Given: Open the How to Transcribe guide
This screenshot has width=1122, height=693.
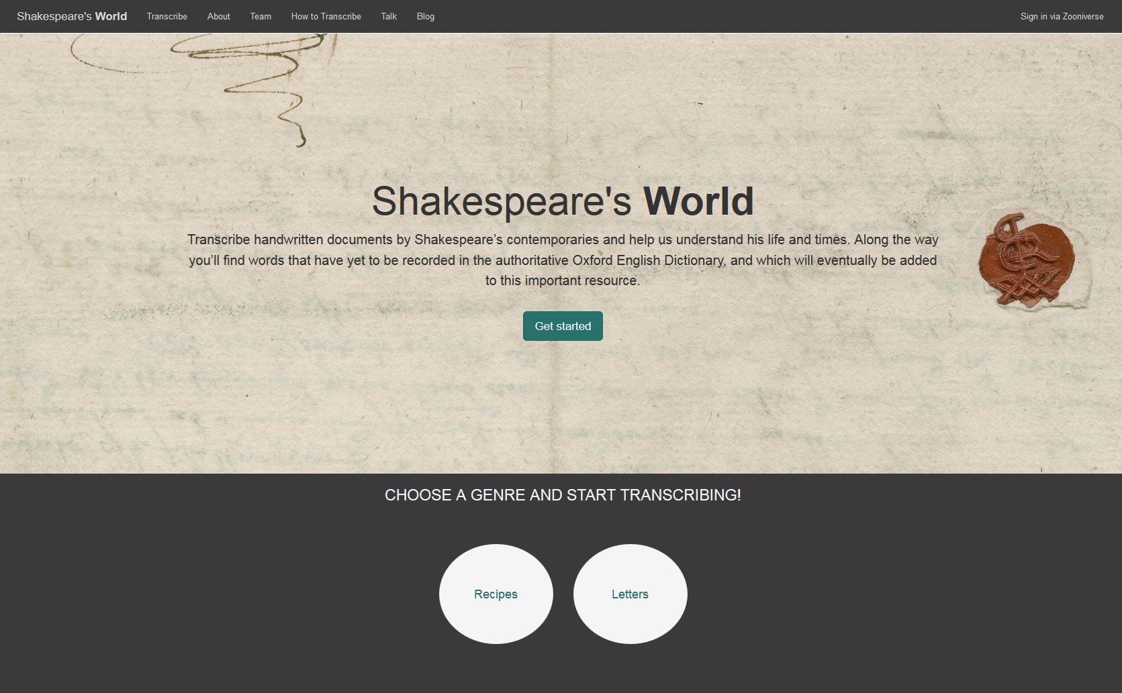Looking at the screenshot, I should click(x=326, y=16).
